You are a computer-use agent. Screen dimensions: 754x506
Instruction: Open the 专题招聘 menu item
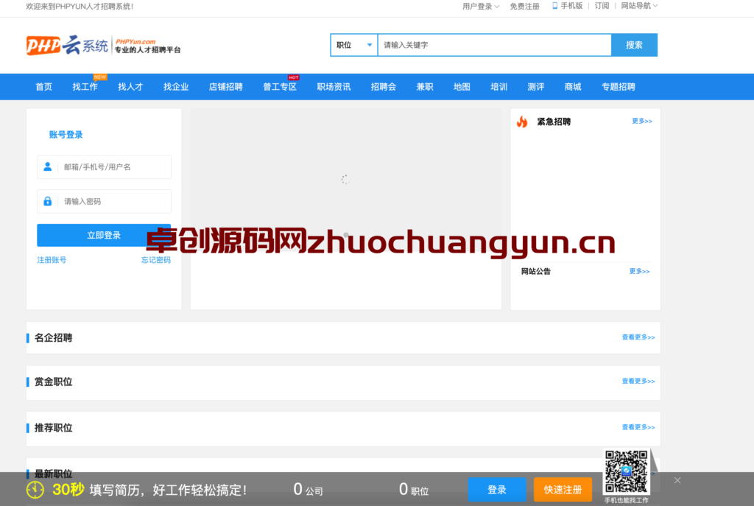619,87
